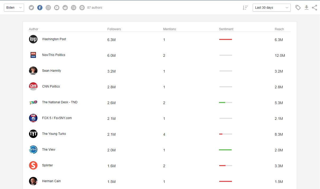Click Herman Cain's red sentiment bar
Viewport: 320px width, 189px height.
click(x=226, y=181)
